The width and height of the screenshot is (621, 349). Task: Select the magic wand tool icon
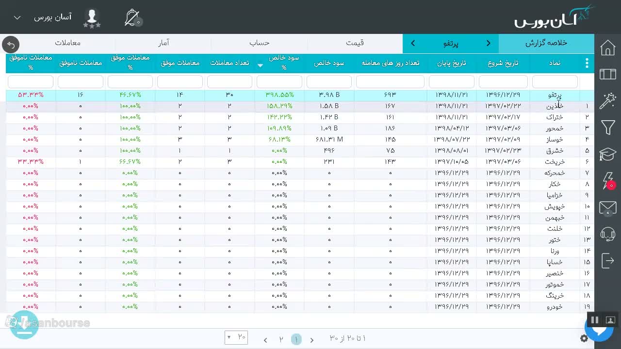pyautogui.click(x=607, y=101)
